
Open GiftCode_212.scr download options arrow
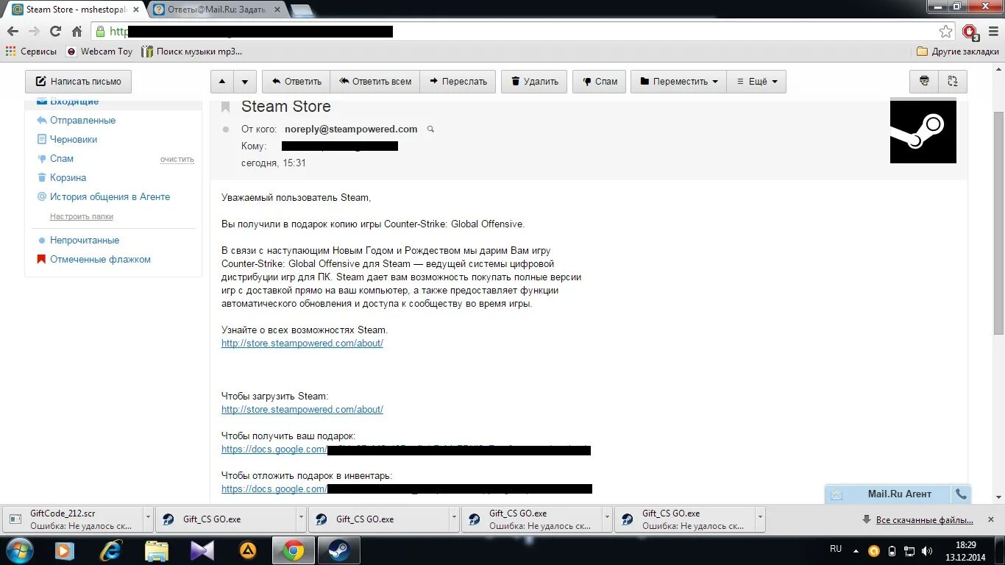(148, 519)
